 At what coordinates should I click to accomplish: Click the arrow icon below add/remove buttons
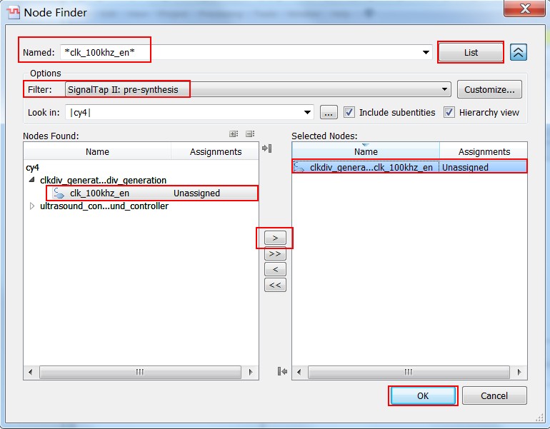pyautogui.click(x=282, y=371)
